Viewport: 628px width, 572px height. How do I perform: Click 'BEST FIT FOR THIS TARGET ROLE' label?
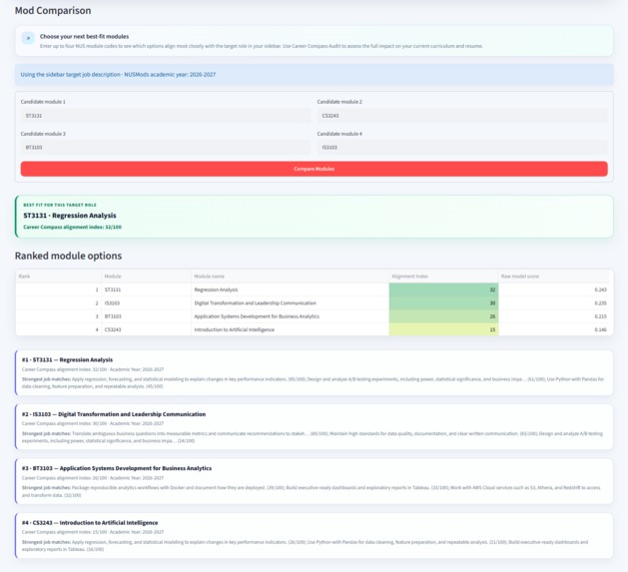pyautogui.click(x=60, y=205)
